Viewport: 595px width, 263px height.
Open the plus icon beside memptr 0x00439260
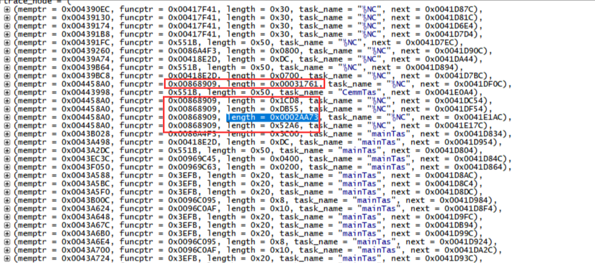tap(7, 50)
